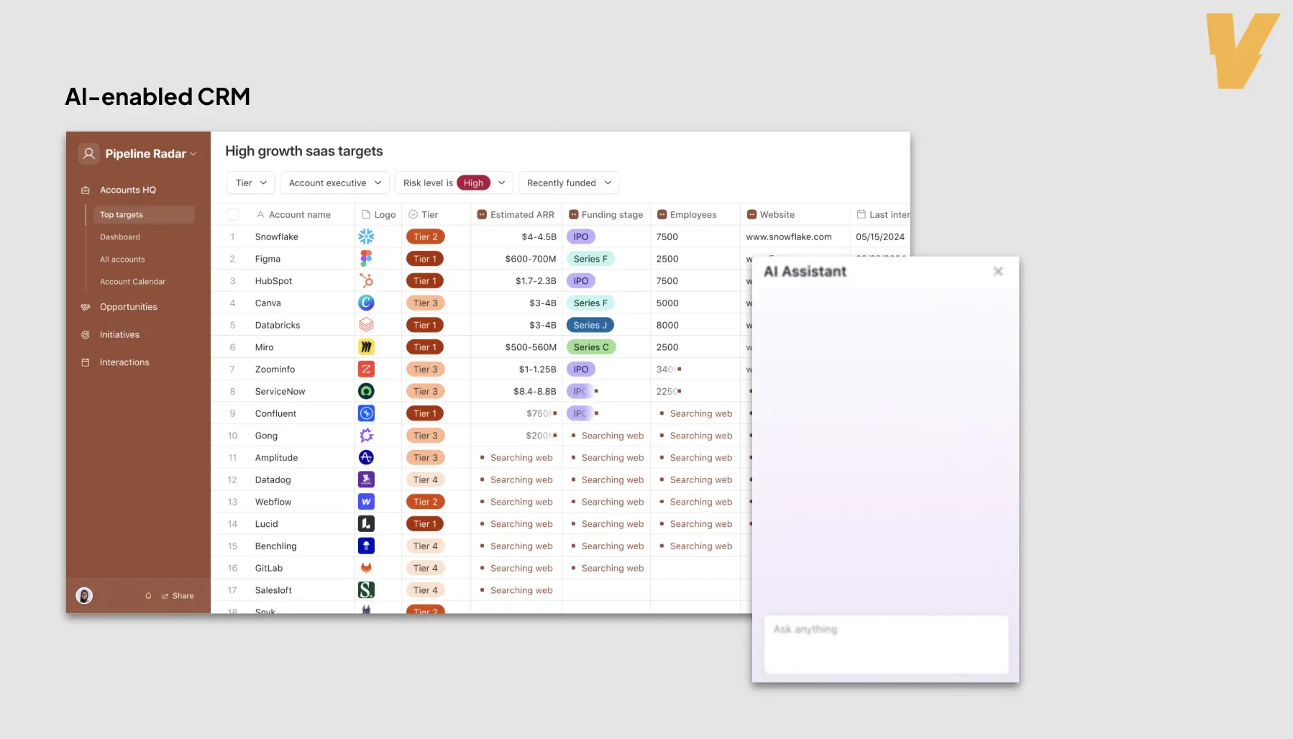Open the Accounts HQ section in sidebar
This screenshot has height=739, width=1293.
point(128,189)
